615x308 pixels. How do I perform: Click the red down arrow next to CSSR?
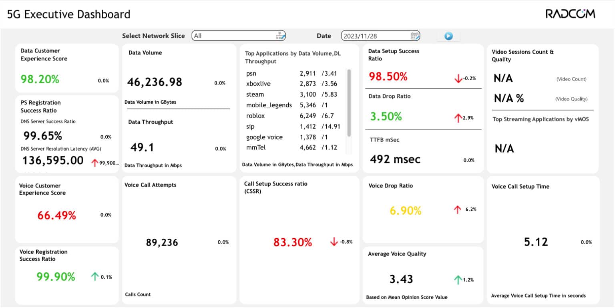pos(334,242)
